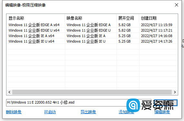
Task: Sort by 映像名称 column header
Action: pos(91,18)
